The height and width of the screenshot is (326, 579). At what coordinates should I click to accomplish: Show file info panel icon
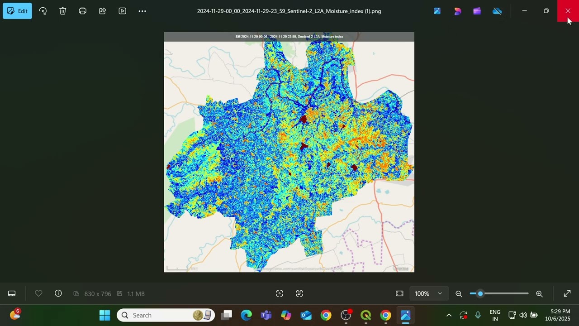tap(58, 293)
